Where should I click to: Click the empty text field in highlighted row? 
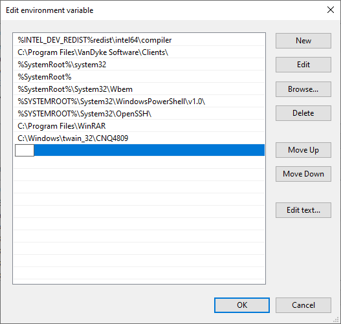[x=25, y=150]
